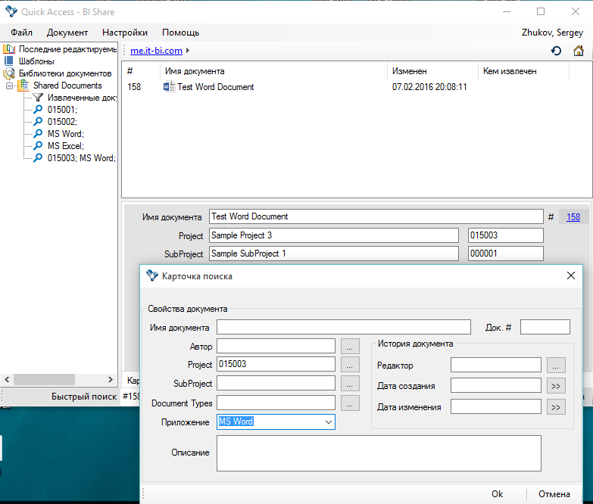Sort by Кем извлечен column header
The height and width of the screenshot is (504, 593).
524,71
